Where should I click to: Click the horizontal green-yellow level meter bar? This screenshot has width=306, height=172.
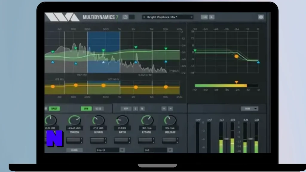tap(227, 86)
